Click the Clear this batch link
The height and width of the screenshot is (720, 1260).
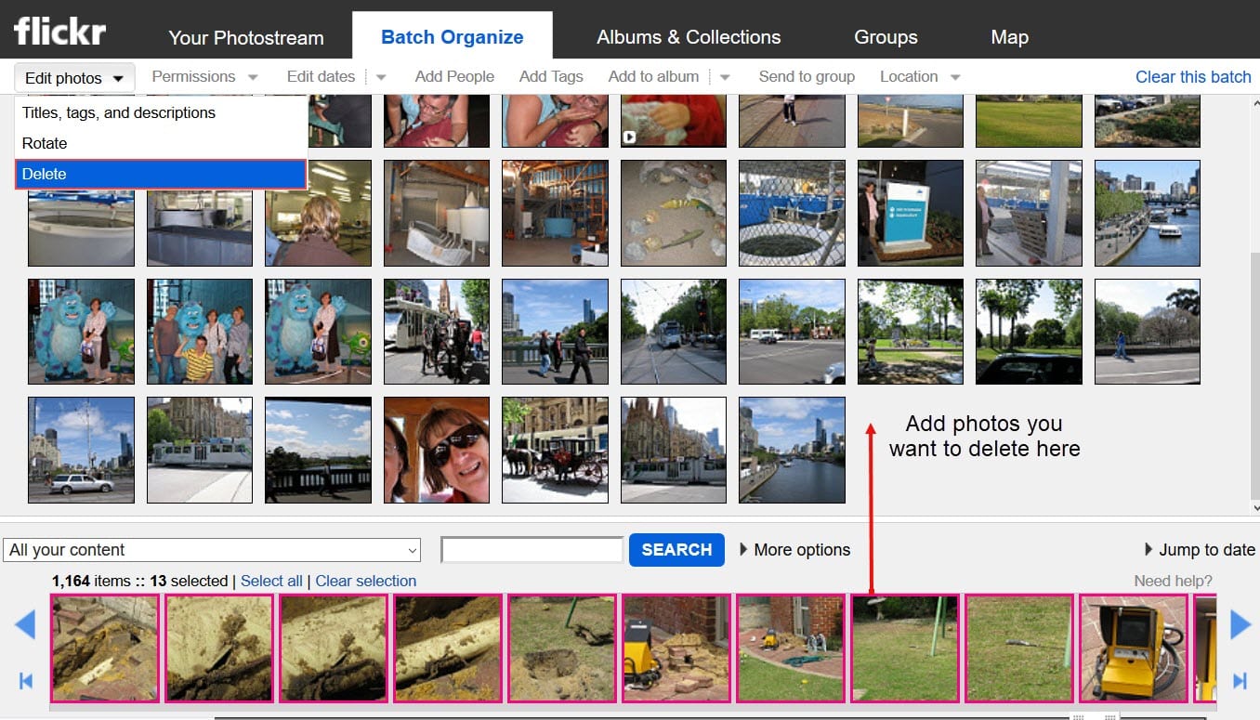click(1193, 77)
